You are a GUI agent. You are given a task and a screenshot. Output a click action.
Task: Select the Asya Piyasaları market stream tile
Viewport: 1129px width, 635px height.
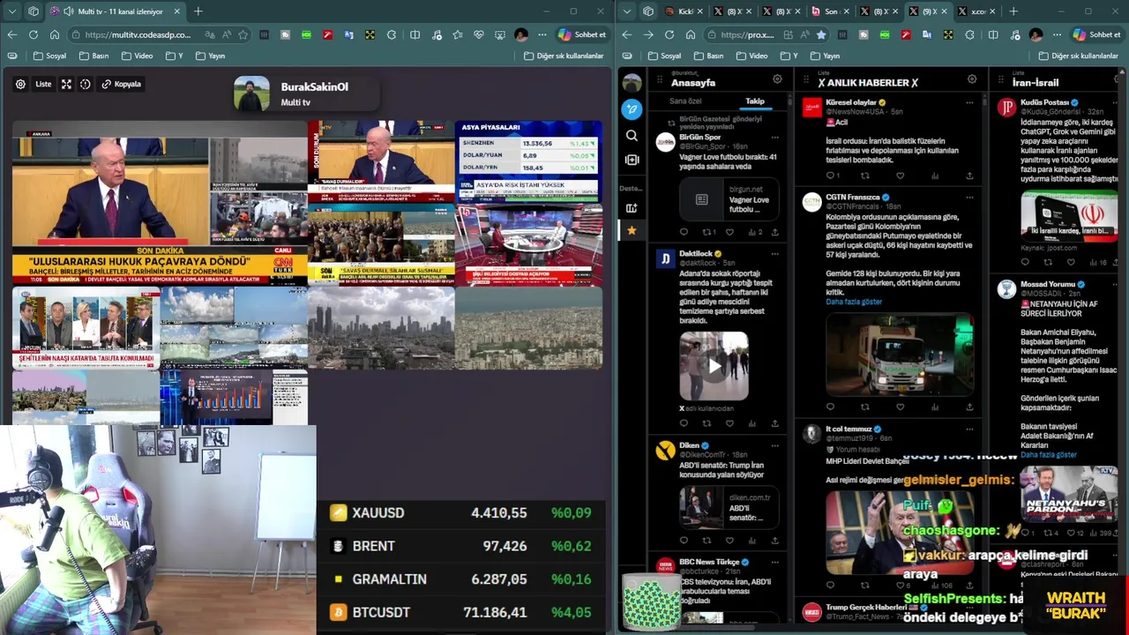click(528, 161)
